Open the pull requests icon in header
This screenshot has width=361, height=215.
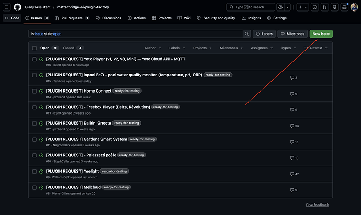[x=324, y=7]
